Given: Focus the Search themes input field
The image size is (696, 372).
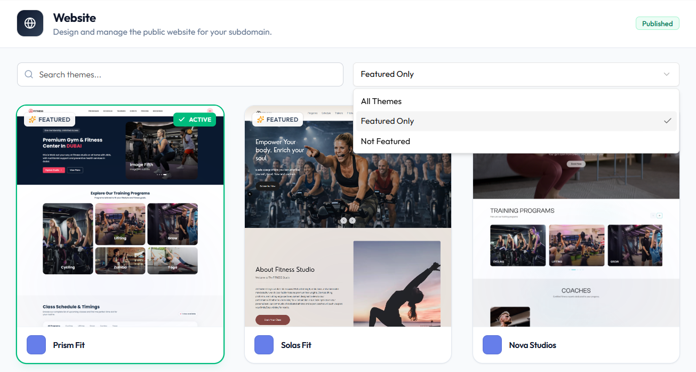Looking at the screenshot, I should 180,75.
